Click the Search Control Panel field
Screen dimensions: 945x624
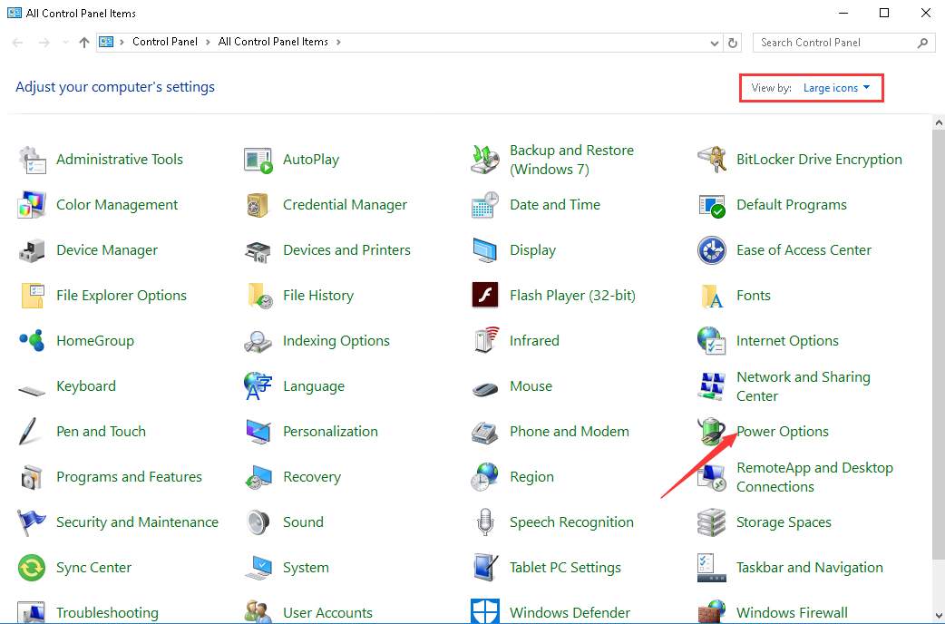point(843,43)
